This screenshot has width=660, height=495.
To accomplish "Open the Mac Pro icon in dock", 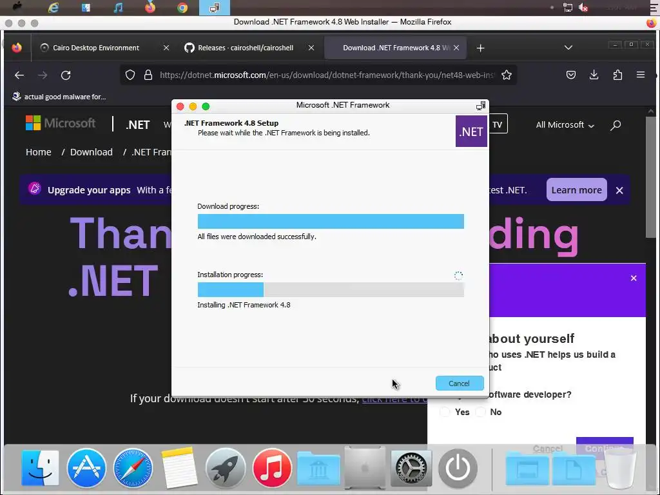I will [365, 468].
